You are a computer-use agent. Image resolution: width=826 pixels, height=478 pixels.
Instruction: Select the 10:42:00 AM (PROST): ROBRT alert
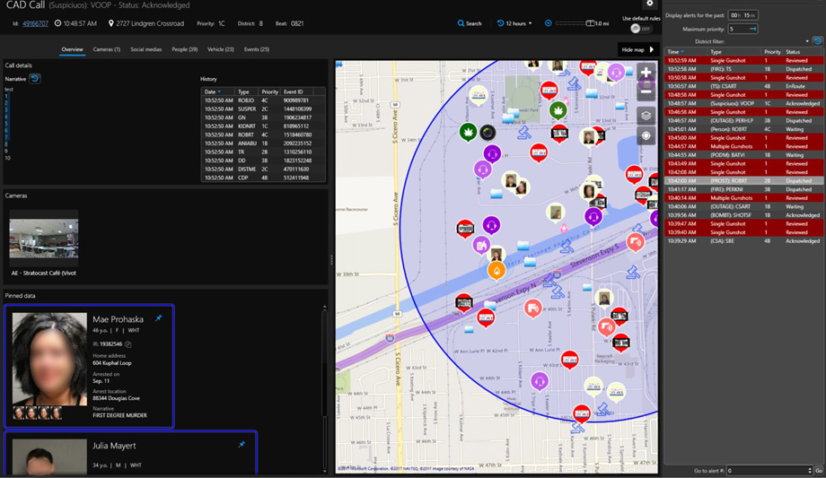pos(743,180)
